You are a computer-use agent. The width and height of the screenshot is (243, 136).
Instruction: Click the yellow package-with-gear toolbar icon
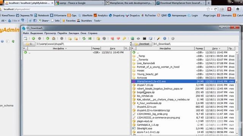pyautogui.click(x=98, y=39)
